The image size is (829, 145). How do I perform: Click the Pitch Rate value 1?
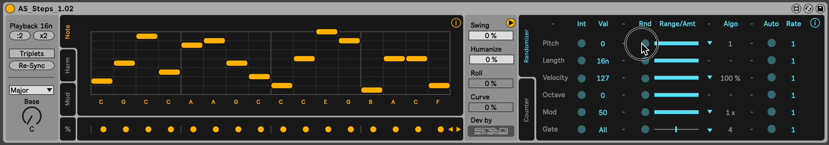click(x=793, y=44)
